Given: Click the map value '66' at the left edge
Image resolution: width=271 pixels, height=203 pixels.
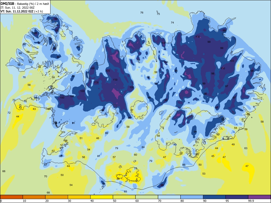Looking at the screenshot, I should [4, 171].
